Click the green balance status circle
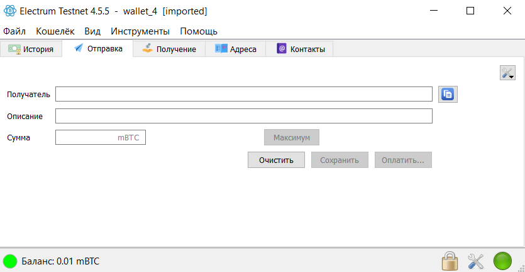This screenshot has height=272, width=525. (x=10, y=261)
